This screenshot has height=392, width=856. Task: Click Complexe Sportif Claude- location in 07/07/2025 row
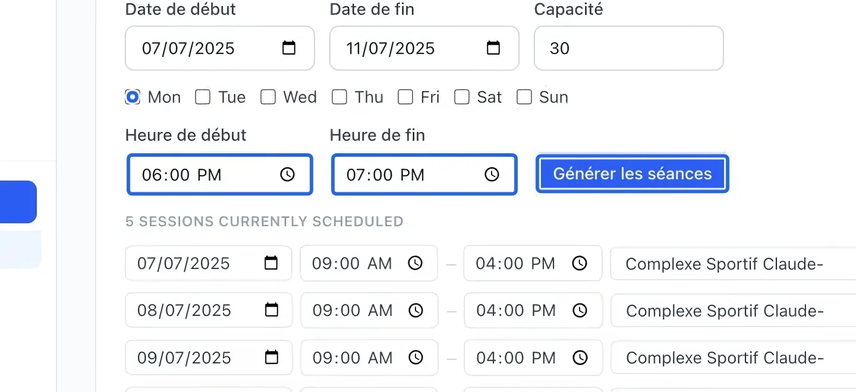point(734,263)
